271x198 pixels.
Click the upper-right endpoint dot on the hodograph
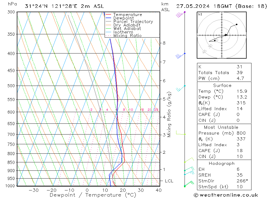(x=237, y=25)
